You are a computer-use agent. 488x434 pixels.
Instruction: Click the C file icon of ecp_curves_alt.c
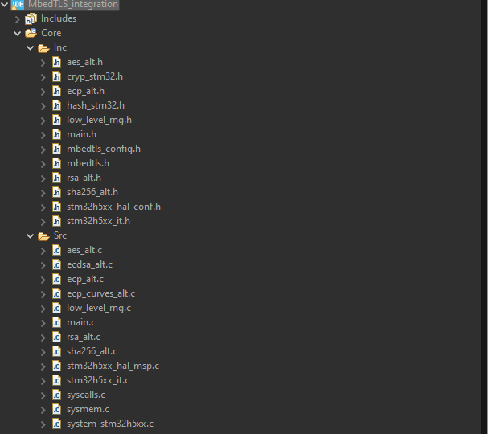tap(56, 293)
